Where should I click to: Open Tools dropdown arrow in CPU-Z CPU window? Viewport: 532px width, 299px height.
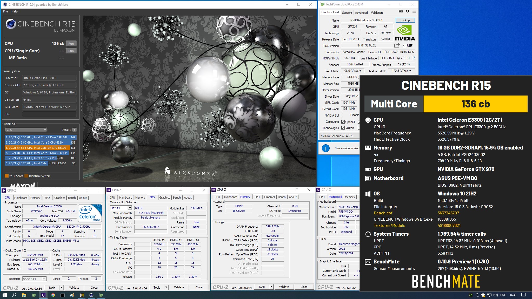coord(61,288)
